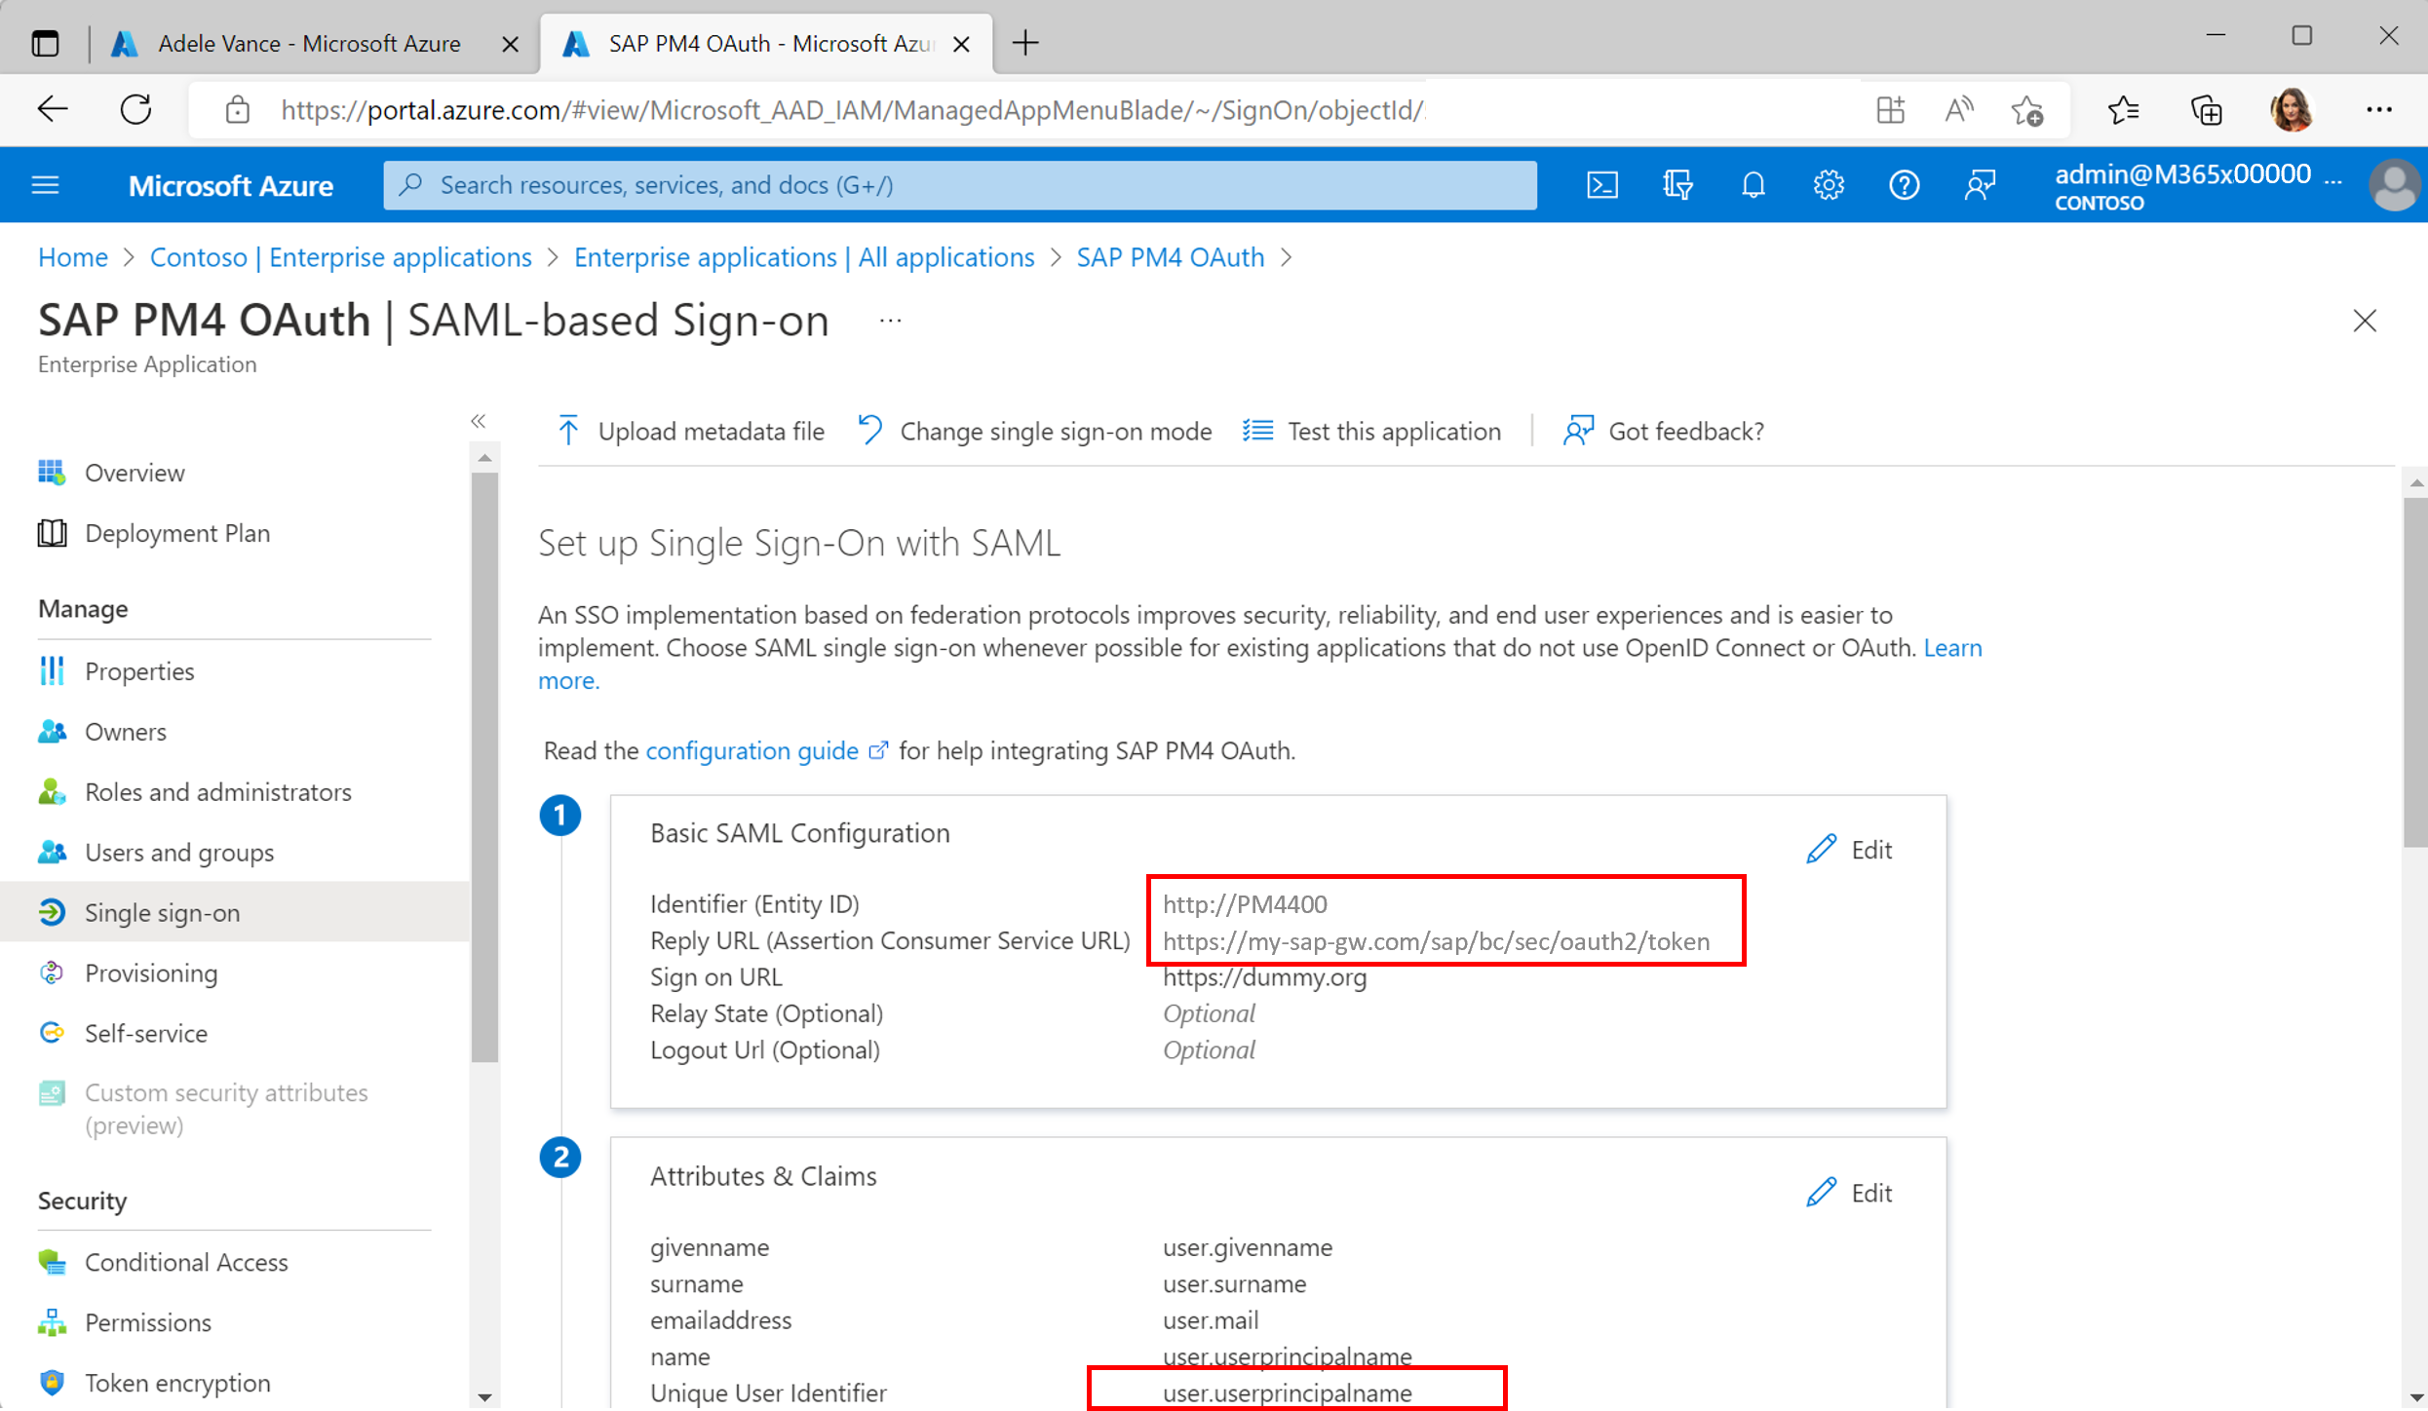Expand the Attributes and Claims section
Screen dimensions: 2428x1411
1847,1193
